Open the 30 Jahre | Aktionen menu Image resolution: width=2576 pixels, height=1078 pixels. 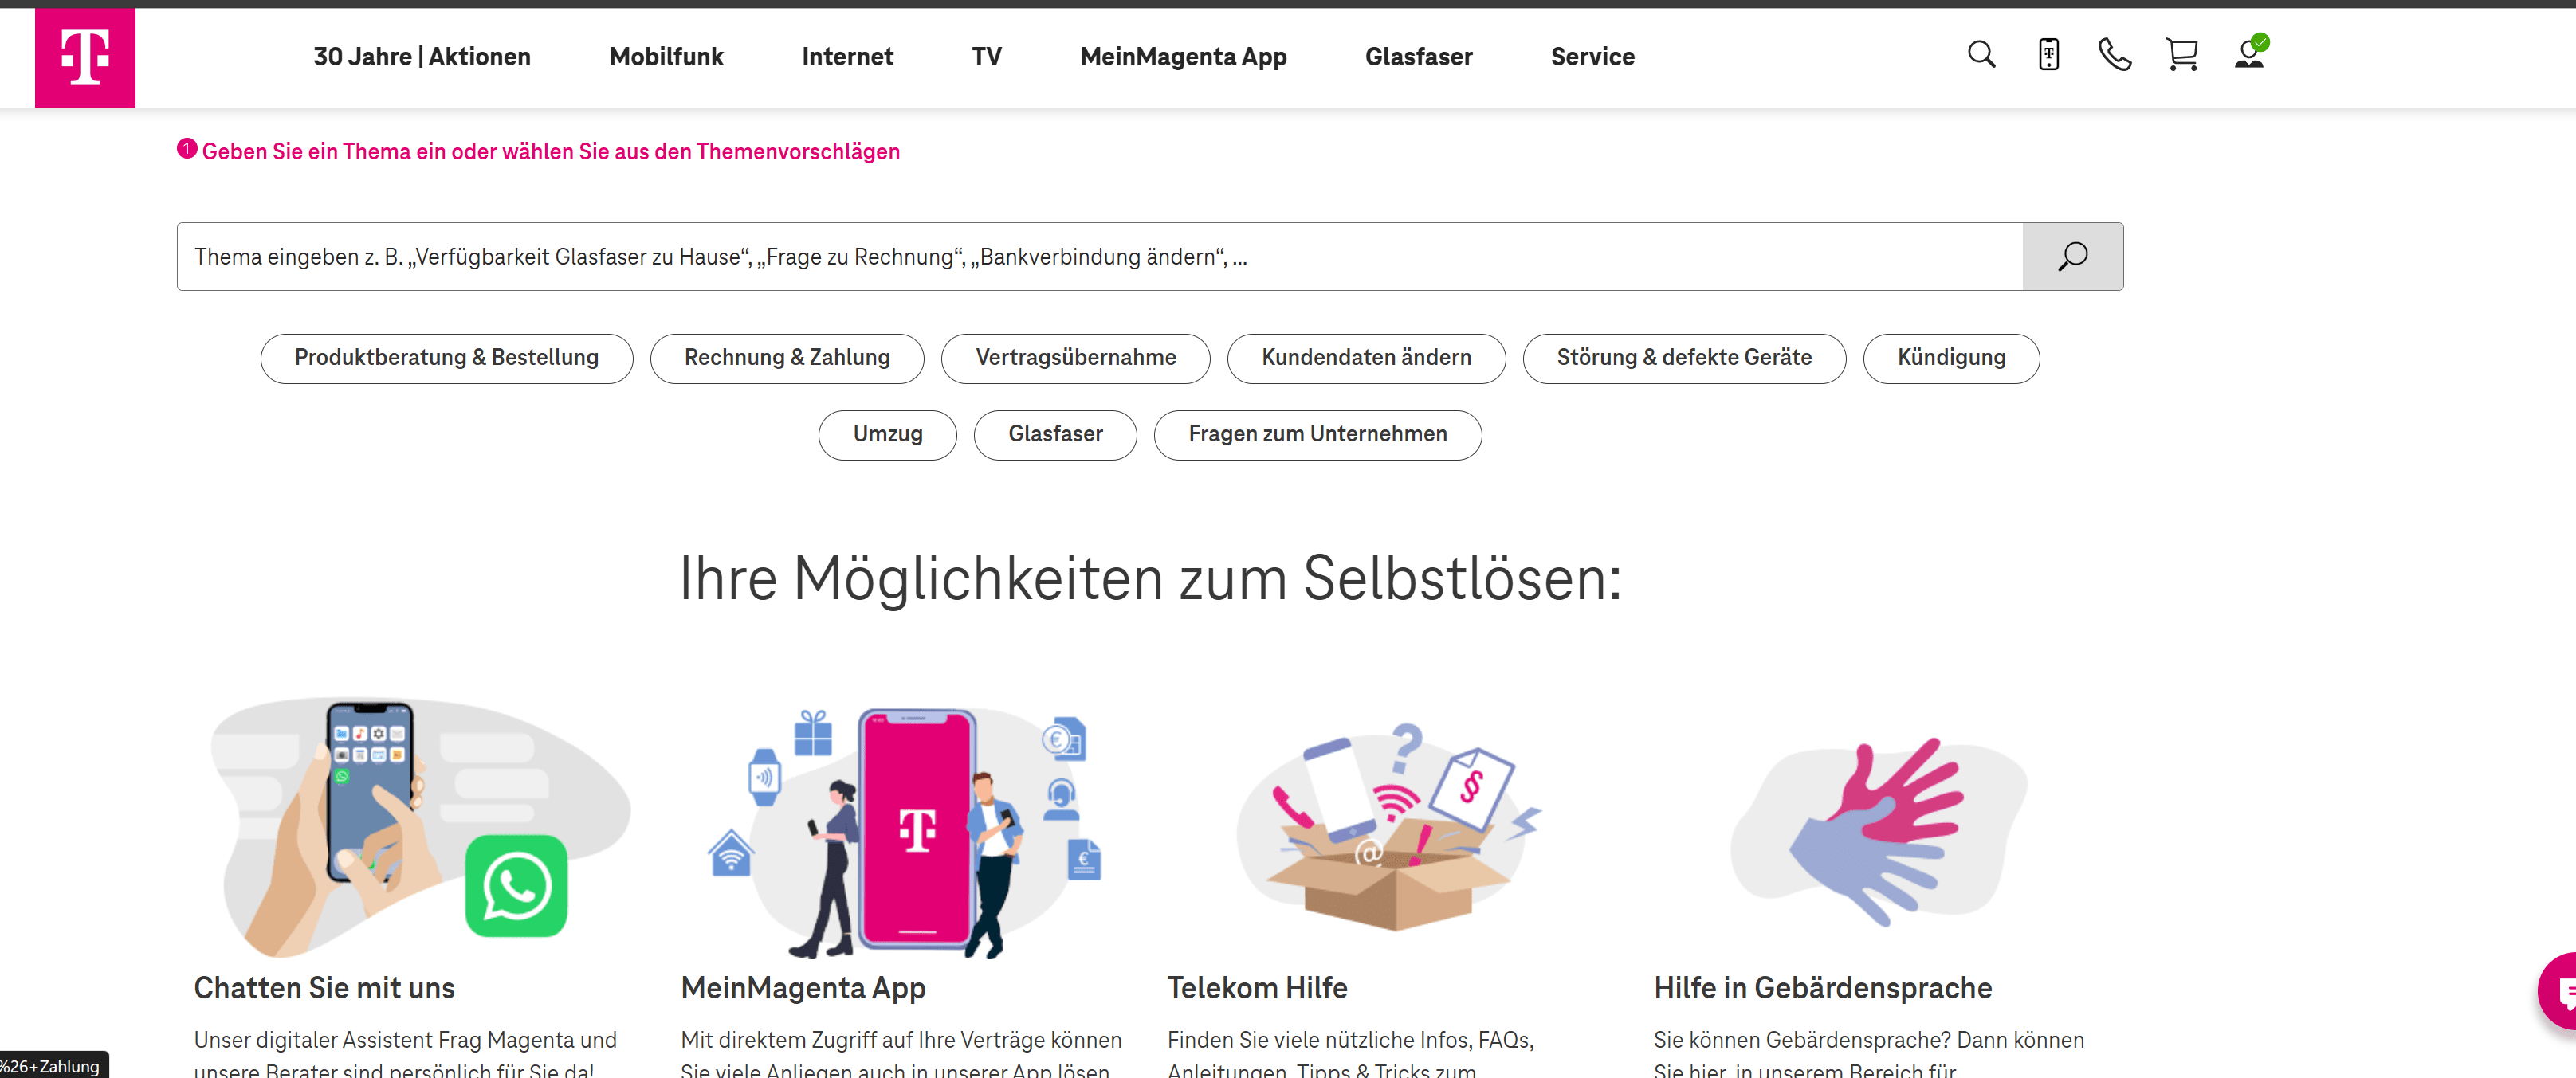coord(421,57)
